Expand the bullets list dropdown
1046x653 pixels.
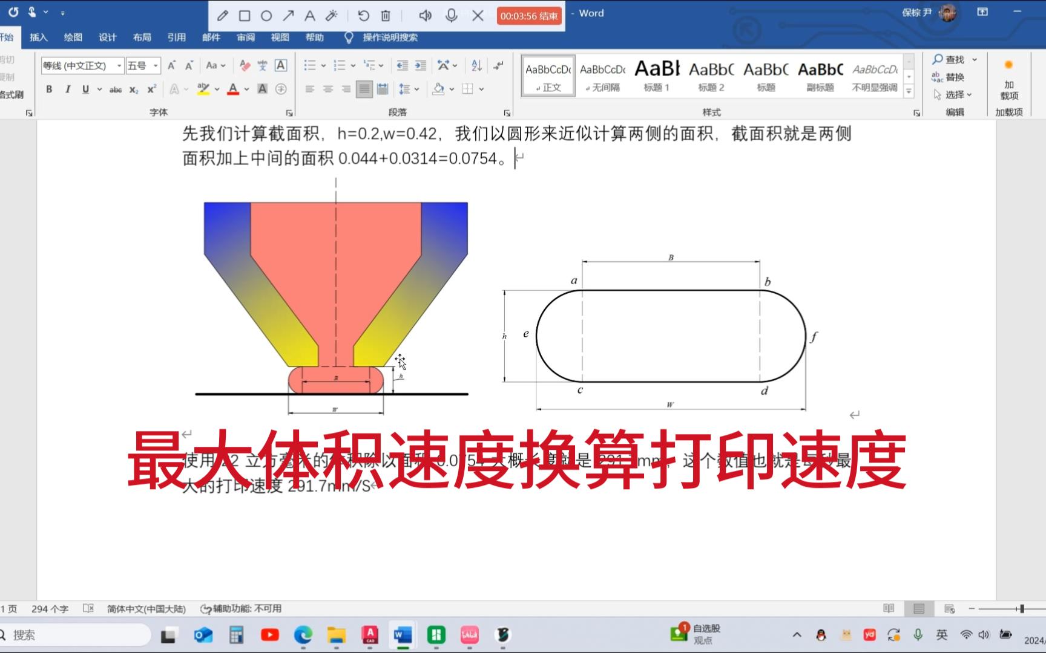[x=322, y=65]
